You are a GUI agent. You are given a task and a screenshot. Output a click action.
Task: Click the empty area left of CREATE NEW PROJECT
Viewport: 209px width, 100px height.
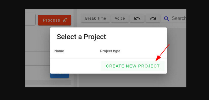coord(75,66)
